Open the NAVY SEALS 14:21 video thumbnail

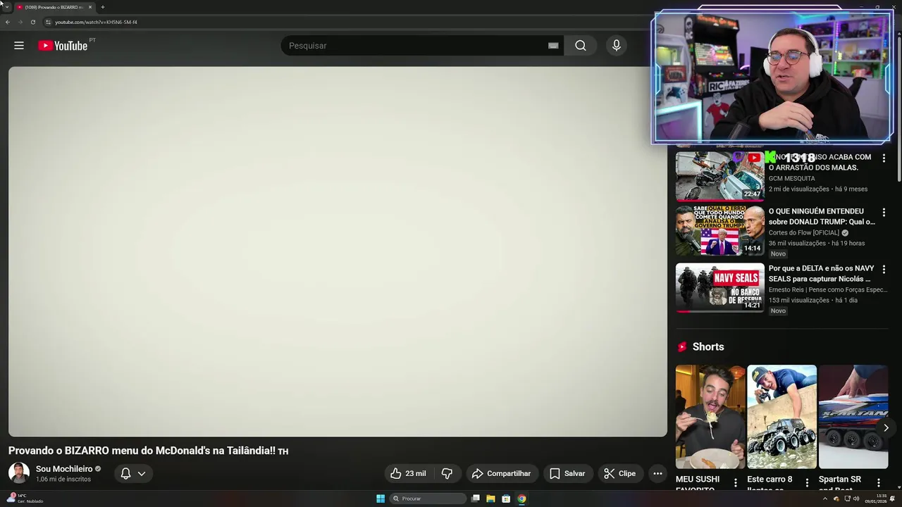(x=719, y=287)
